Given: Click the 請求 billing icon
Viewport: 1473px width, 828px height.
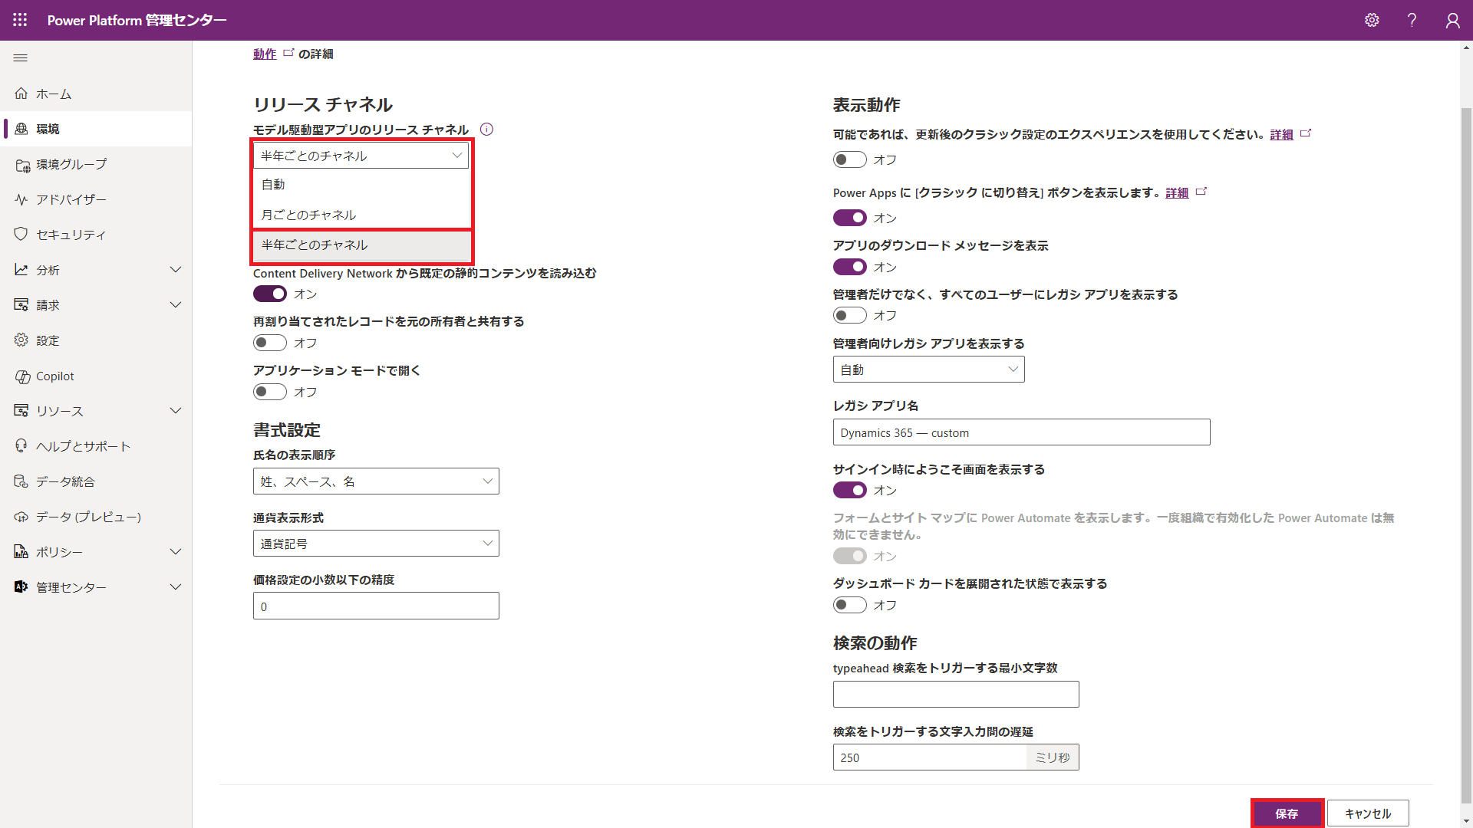Looking at the screenshot, I should point(21,305).
